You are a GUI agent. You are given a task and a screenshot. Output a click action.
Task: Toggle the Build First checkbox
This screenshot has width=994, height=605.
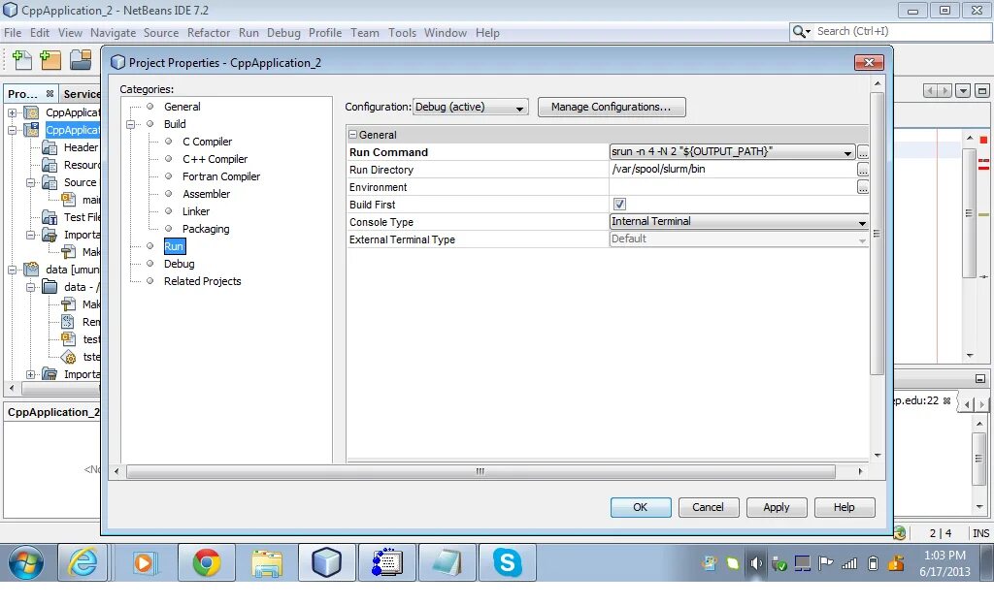(x=619, y=204)
